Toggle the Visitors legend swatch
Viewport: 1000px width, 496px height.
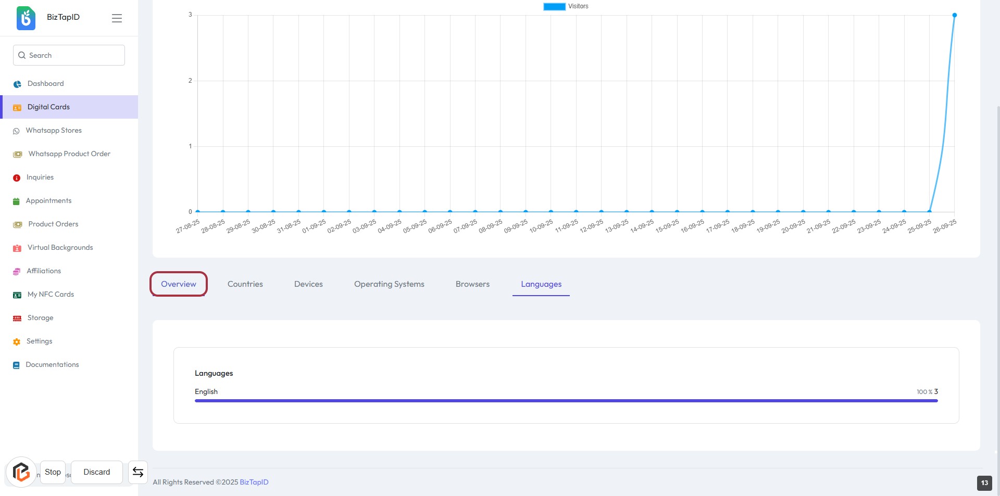point(554,7)
